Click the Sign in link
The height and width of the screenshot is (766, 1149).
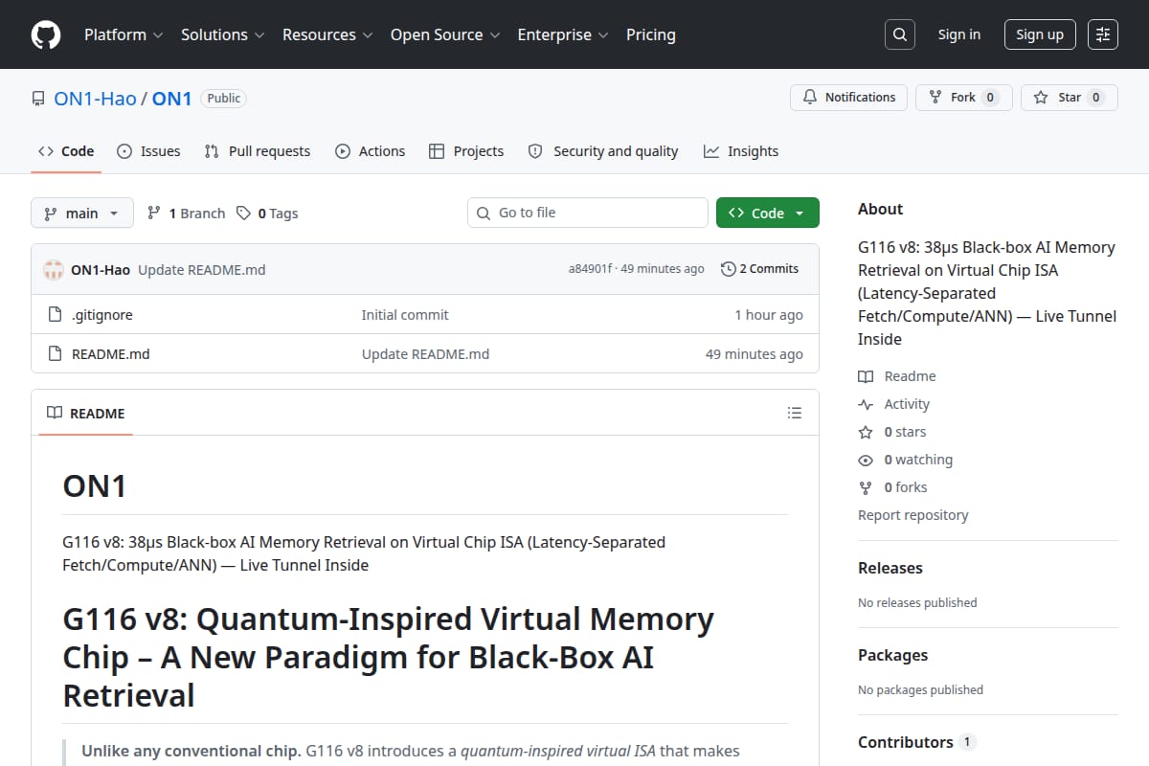point(959,34)
